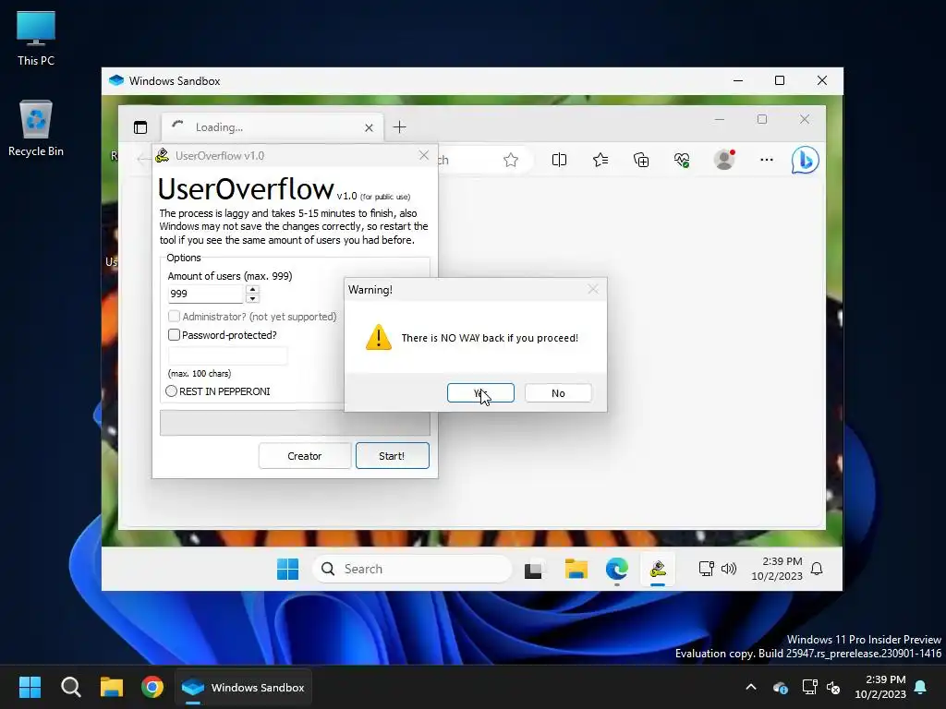Add page to favorites with star icon
Viewport: 946px width, 709px height.
pos(511,160)
